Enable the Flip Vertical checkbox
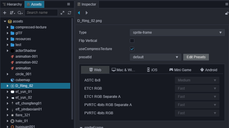Image resolution: width=229 pixels, height=128 pixels. click(x=132, y=41)
